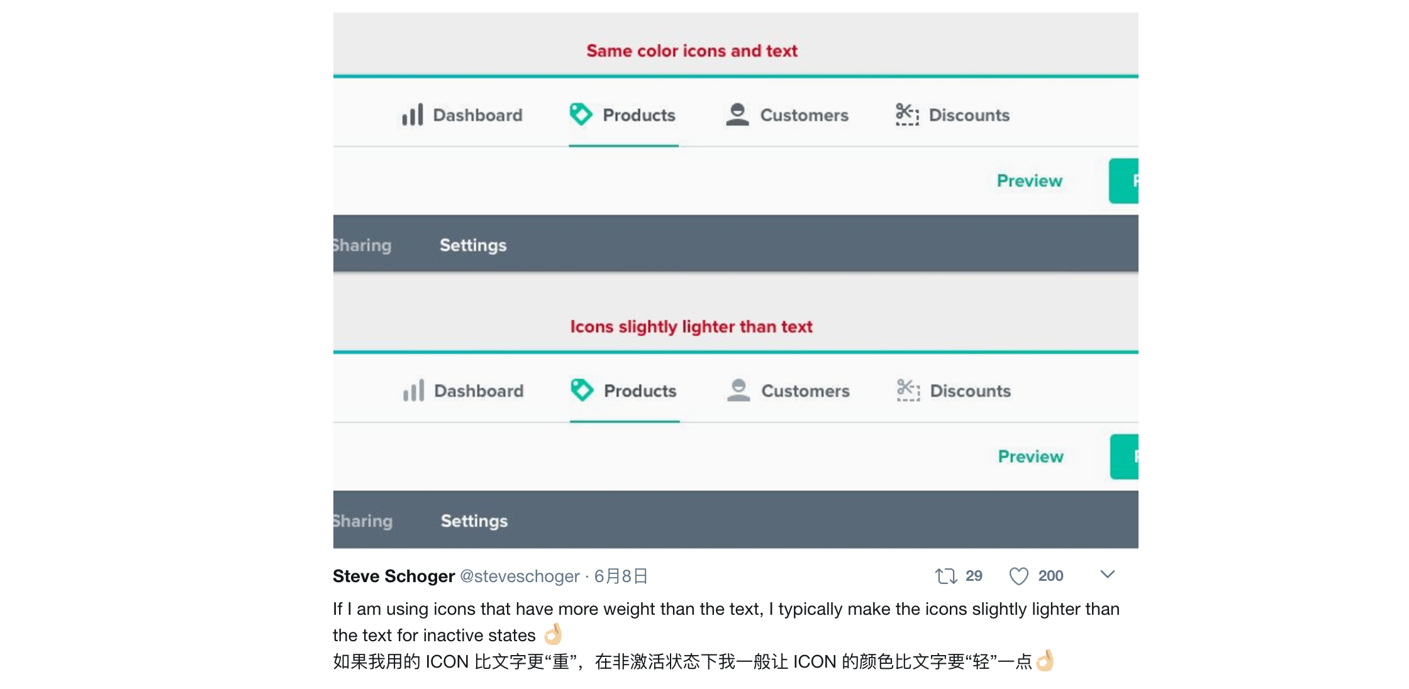
Task: Select the Products tab in the top example
Action: pyautogui.click(x=638, y=115)
